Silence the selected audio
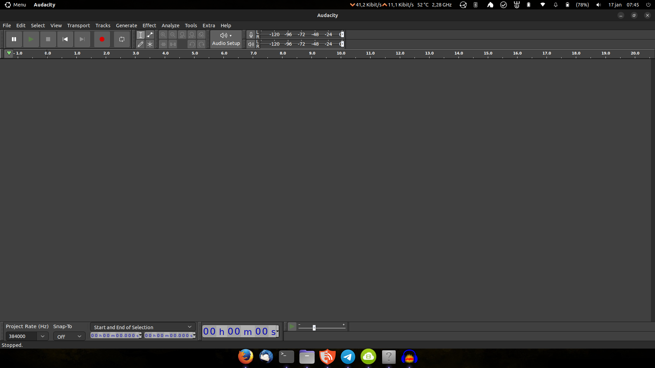Image resolution: width=655 pixels, height=368 pixels. (x=173, y=44)
